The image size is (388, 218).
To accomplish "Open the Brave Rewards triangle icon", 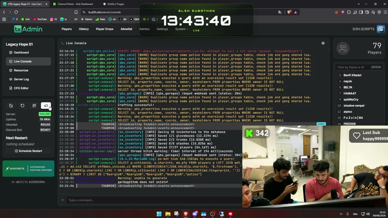I will point(296,12).
